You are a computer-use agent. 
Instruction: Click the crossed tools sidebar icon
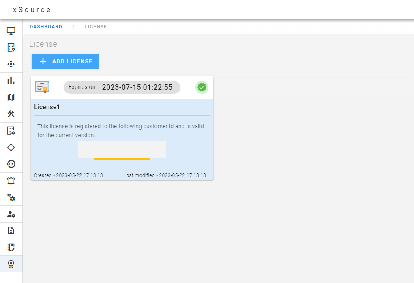click(x=11, y=114)
